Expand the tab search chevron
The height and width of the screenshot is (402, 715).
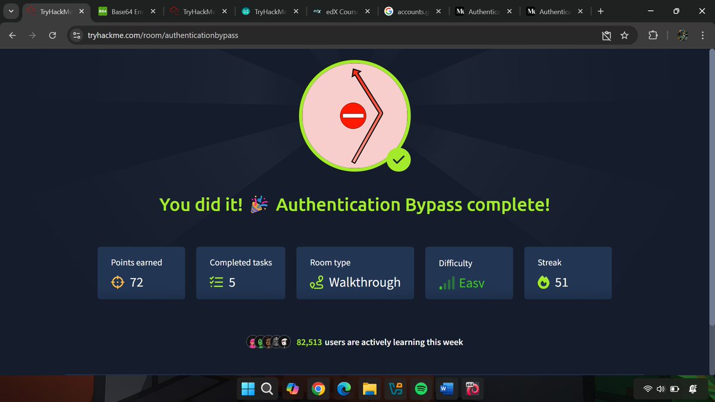[x=10, y=11]
